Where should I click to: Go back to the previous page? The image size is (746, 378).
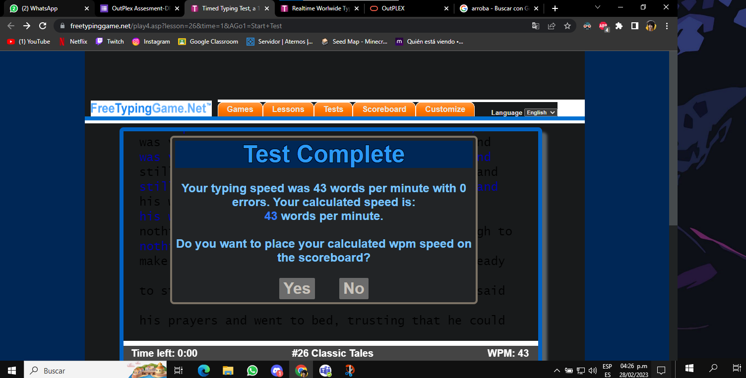(x=11, y=26)
